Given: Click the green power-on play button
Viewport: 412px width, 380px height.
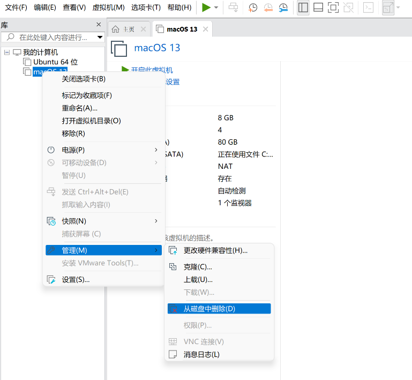Looking at the screenshot, I should click(x=206, y=8).
